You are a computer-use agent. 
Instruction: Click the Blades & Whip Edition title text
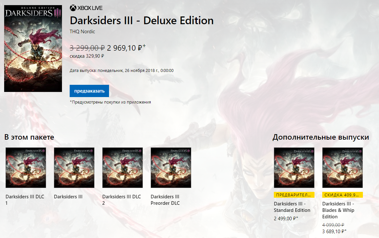338,210
